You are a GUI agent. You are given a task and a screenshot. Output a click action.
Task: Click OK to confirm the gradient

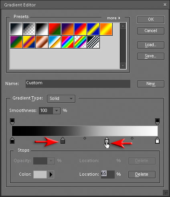coord(151,20)
